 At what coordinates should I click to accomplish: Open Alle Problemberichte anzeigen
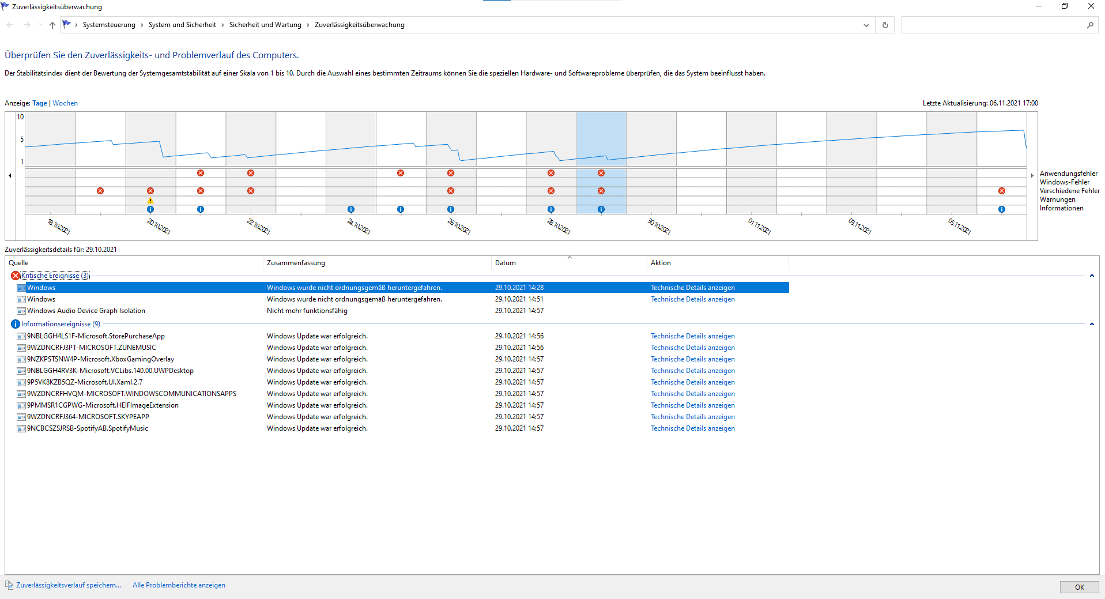tap(179, 585)
